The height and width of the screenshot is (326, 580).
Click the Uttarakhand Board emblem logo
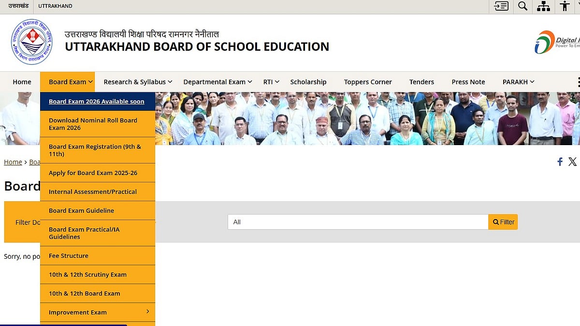coord(31,42)
